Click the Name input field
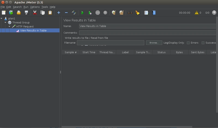 (147, 26)
